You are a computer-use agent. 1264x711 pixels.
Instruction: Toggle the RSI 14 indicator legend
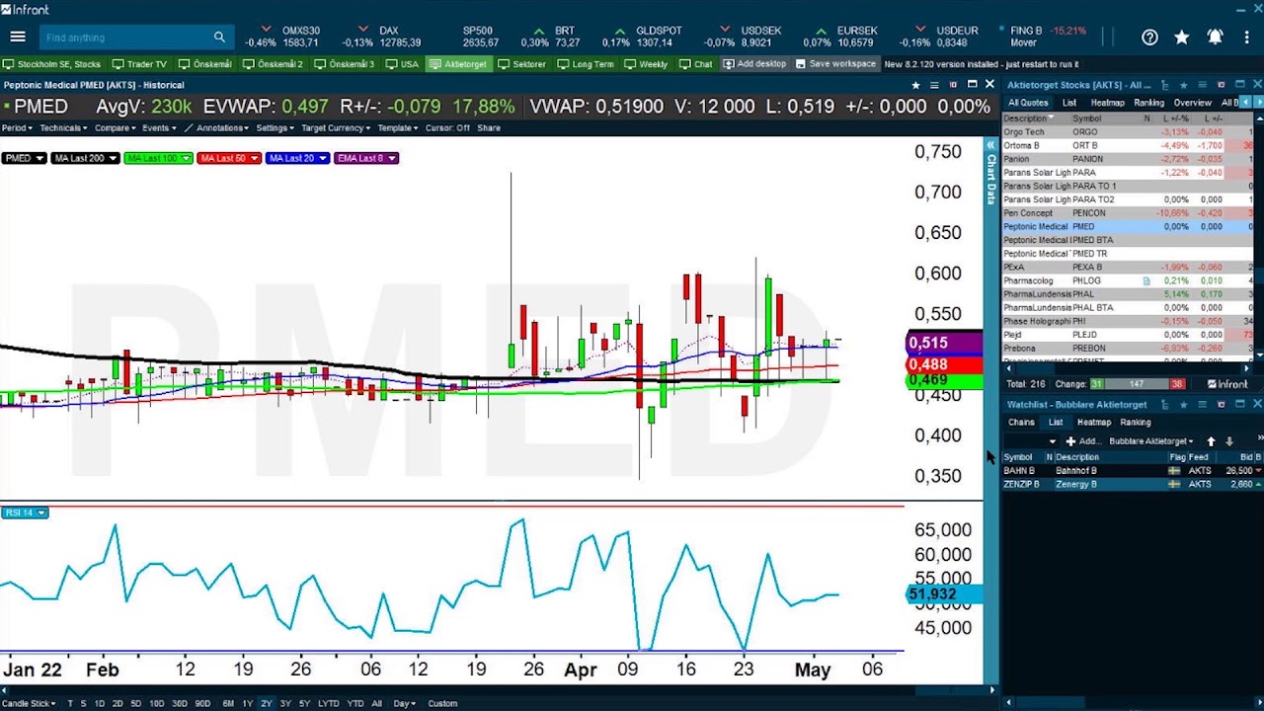[x=24, y=513]
